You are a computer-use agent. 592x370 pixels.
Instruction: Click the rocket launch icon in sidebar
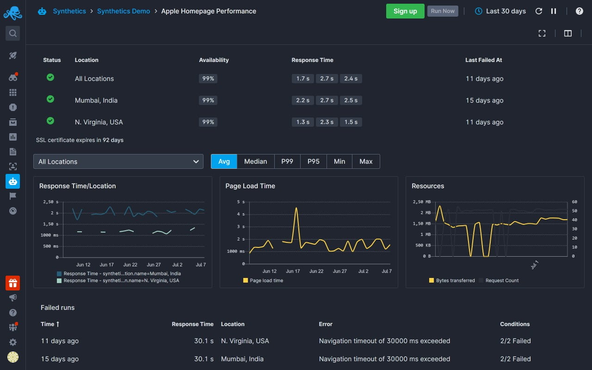[x=13, y=55]
